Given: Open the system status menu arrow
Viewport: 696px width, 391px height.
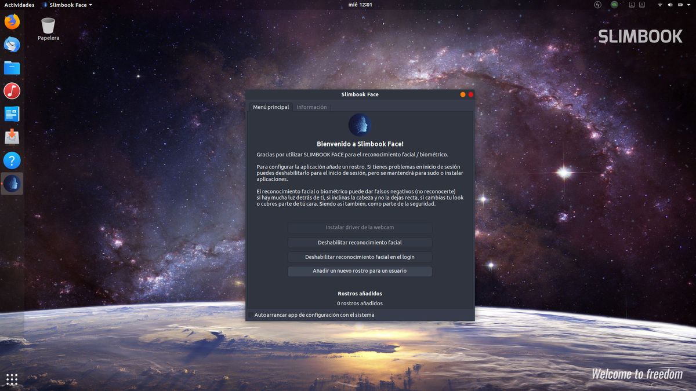Looking at the screenshot, I should [687, 5].
